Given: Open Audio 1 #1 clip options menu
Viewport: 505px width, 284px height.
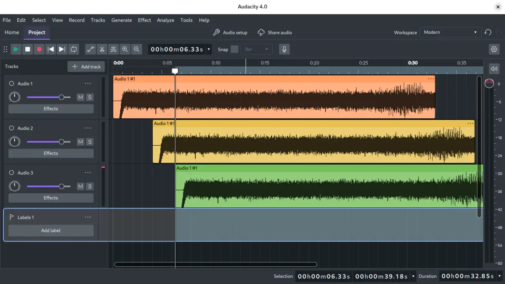Looking at the screenshot, I should click(431, 79).
